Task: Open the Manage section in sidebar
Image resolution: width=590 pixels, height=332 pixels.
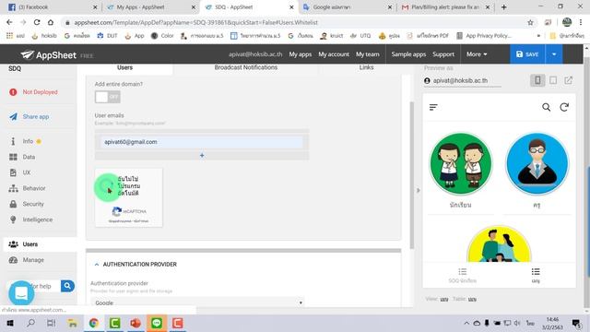Action: (33, 260)
